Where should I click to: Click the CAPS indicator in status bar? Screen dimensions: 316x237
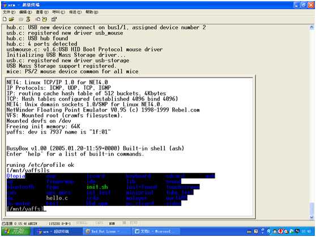(x=99, y=223)
